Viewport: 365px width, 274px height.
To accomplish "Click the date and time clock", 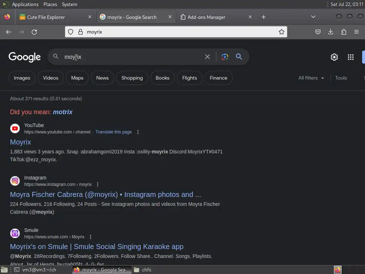I will [x=347, y=4].
